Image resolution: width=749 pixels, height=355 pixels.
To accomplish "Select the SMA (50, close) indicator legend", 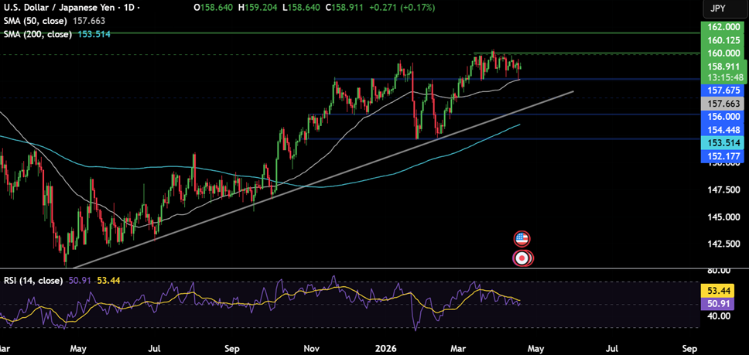I will pyautogui.click(x=36, y=21).
